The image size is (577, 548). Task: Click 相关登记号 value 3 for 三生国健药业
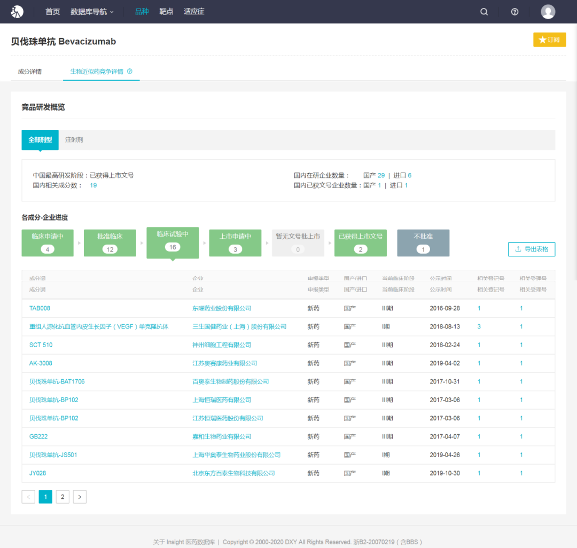[479, 326]
